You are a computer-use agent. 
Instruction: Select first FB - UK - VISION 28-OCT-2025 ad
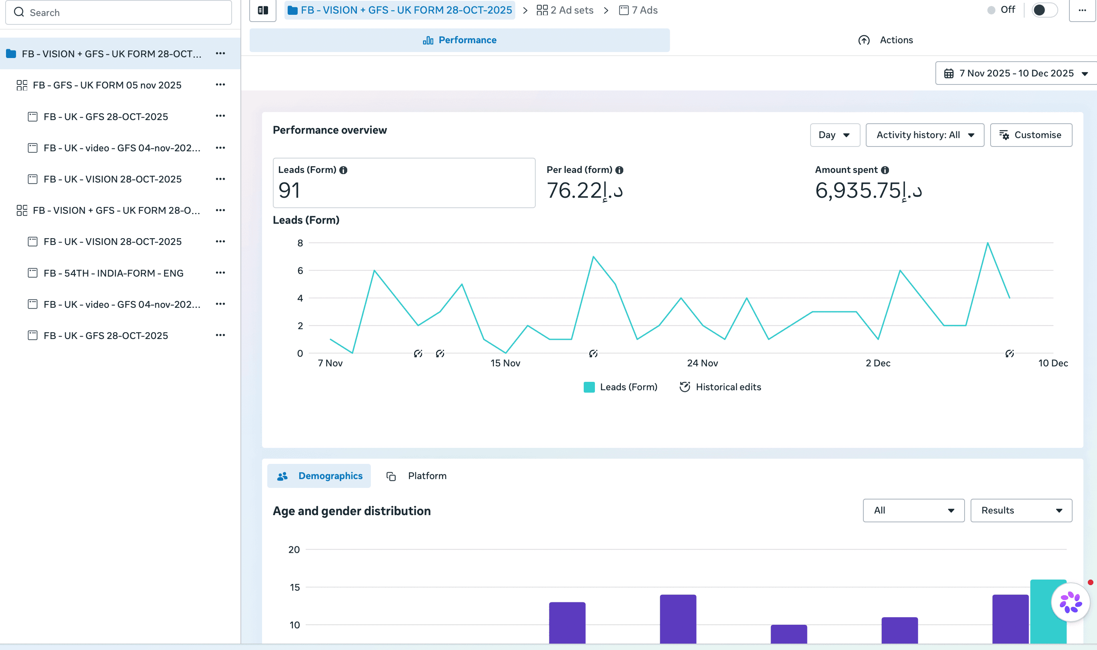(x=112, y=179)
